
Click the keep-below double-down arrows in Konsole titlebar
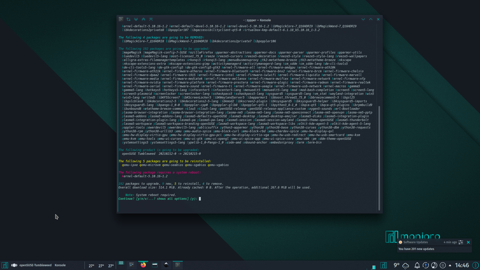pyautogui.click(x=136, y=19)
